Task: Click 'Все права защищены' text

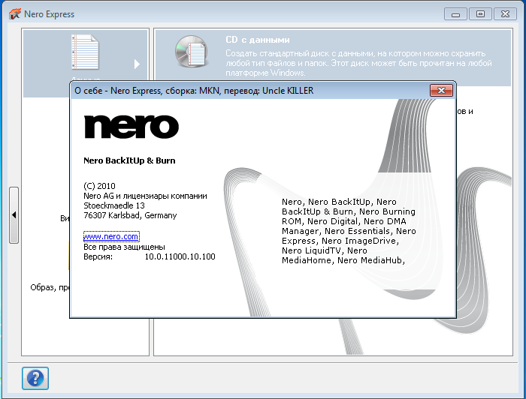Action: [x=124, y=247]
